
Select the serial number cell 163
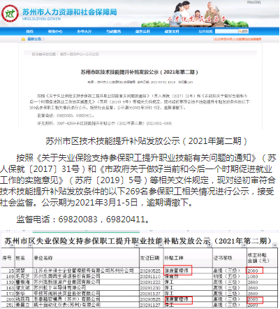point(8,288)
